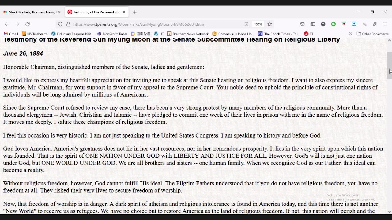
Task: Click the grey key extension icon
Action: 365,24
